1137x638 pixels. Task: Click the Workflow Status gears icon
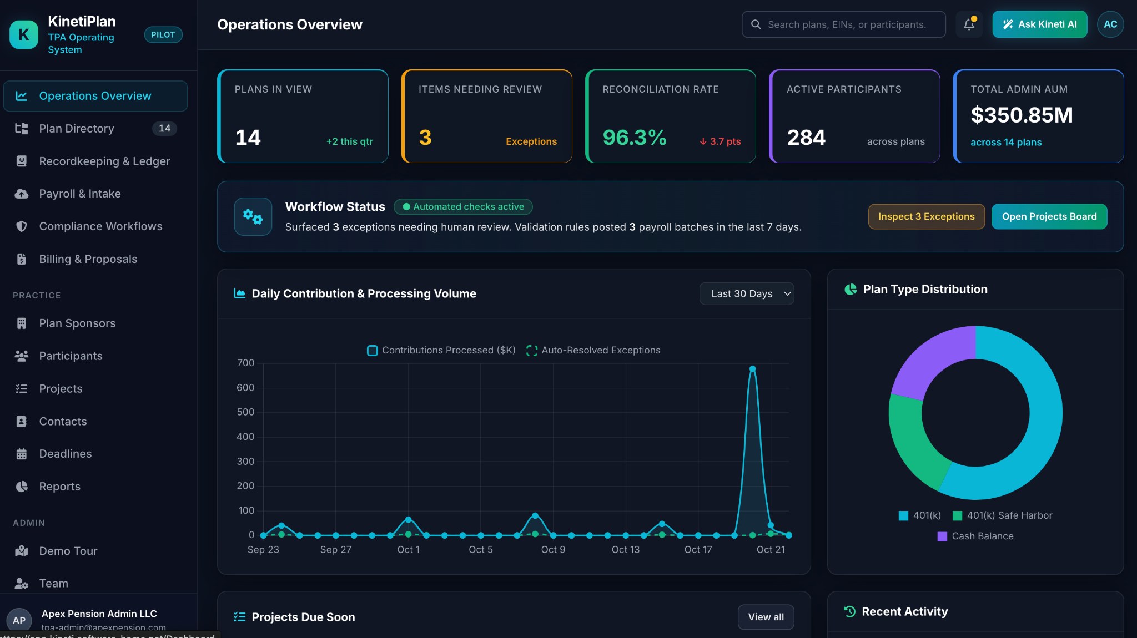pos(253,216)
